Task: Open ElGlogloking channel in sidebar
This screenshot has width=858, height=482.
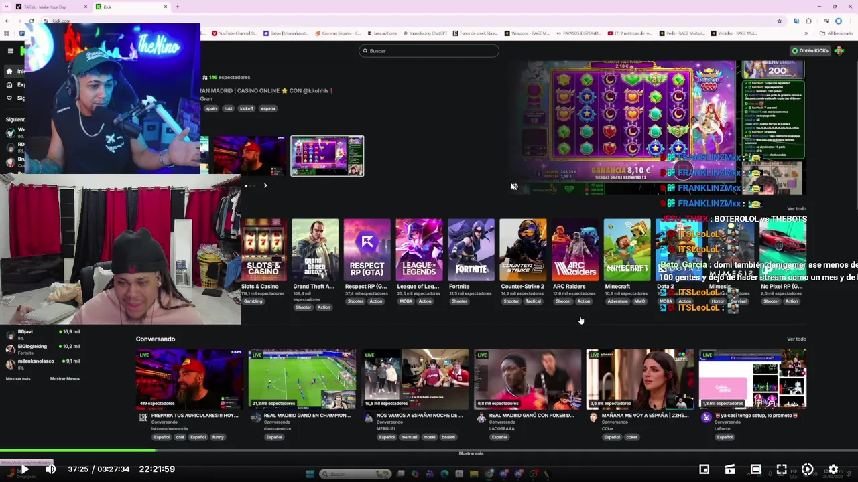Action: pos(44,349)
